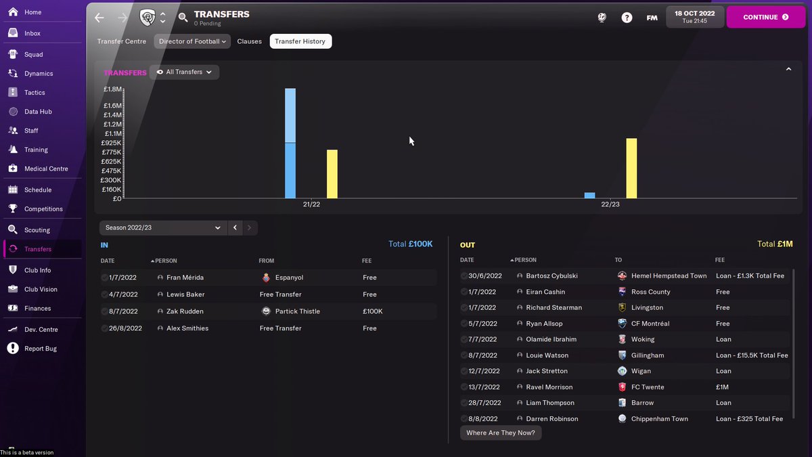Open the Squad shirt icon
This screenshot has width=812, height=457.
click(x=12, y=54)
